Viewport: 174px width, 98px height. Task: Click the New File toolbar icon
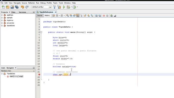pos(3,7)
